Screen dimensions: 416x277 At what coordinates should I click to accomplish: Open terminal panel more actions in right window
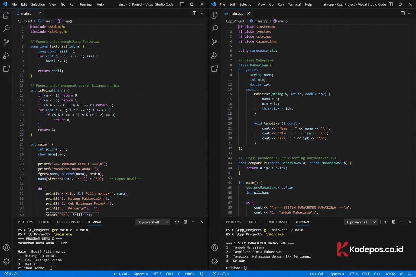tap(402, 222)
